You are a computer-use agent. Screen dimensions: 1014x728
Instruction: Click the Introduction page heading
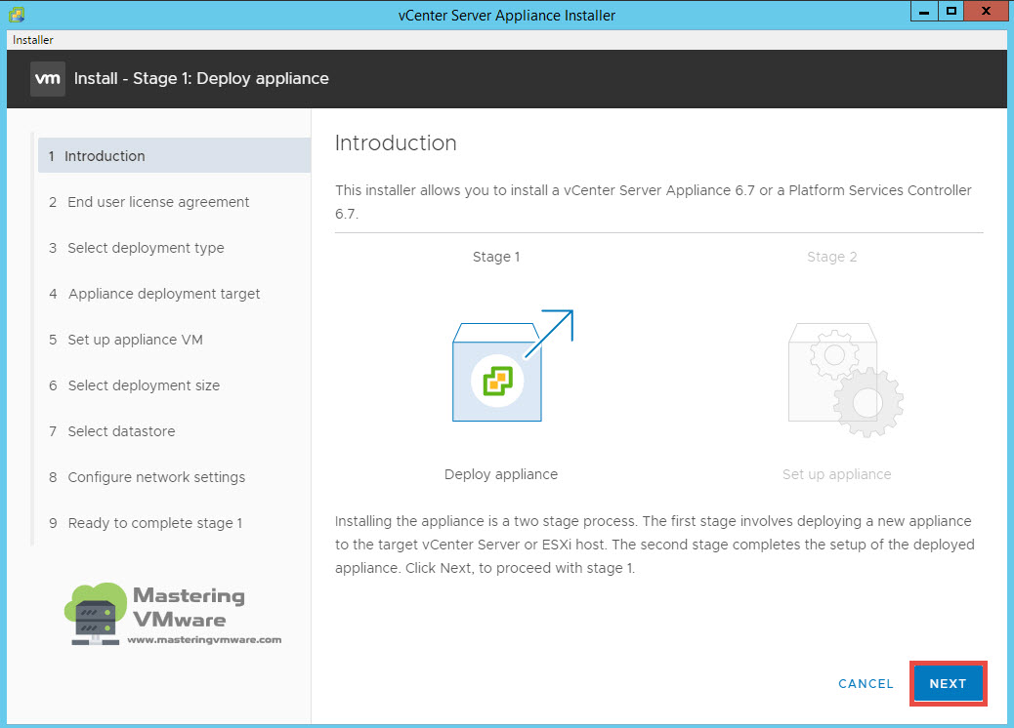(x=396, y=142)
